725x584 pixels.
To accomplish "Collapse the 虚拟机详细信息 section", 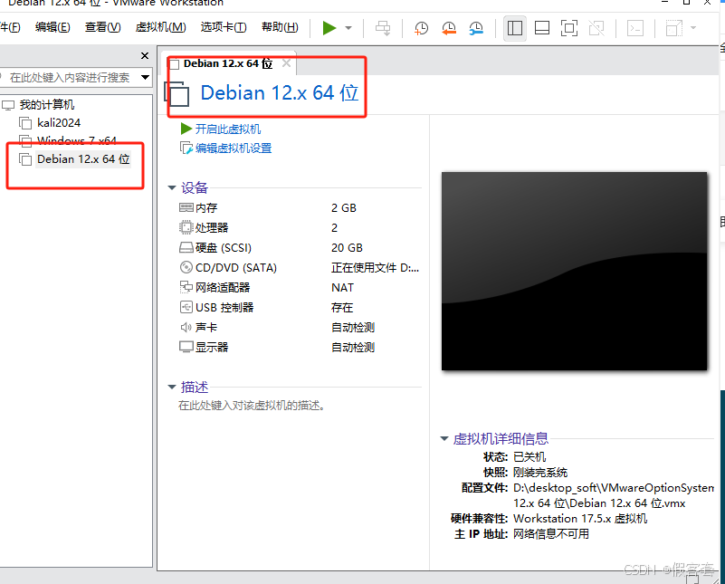I will click(444, 438).
